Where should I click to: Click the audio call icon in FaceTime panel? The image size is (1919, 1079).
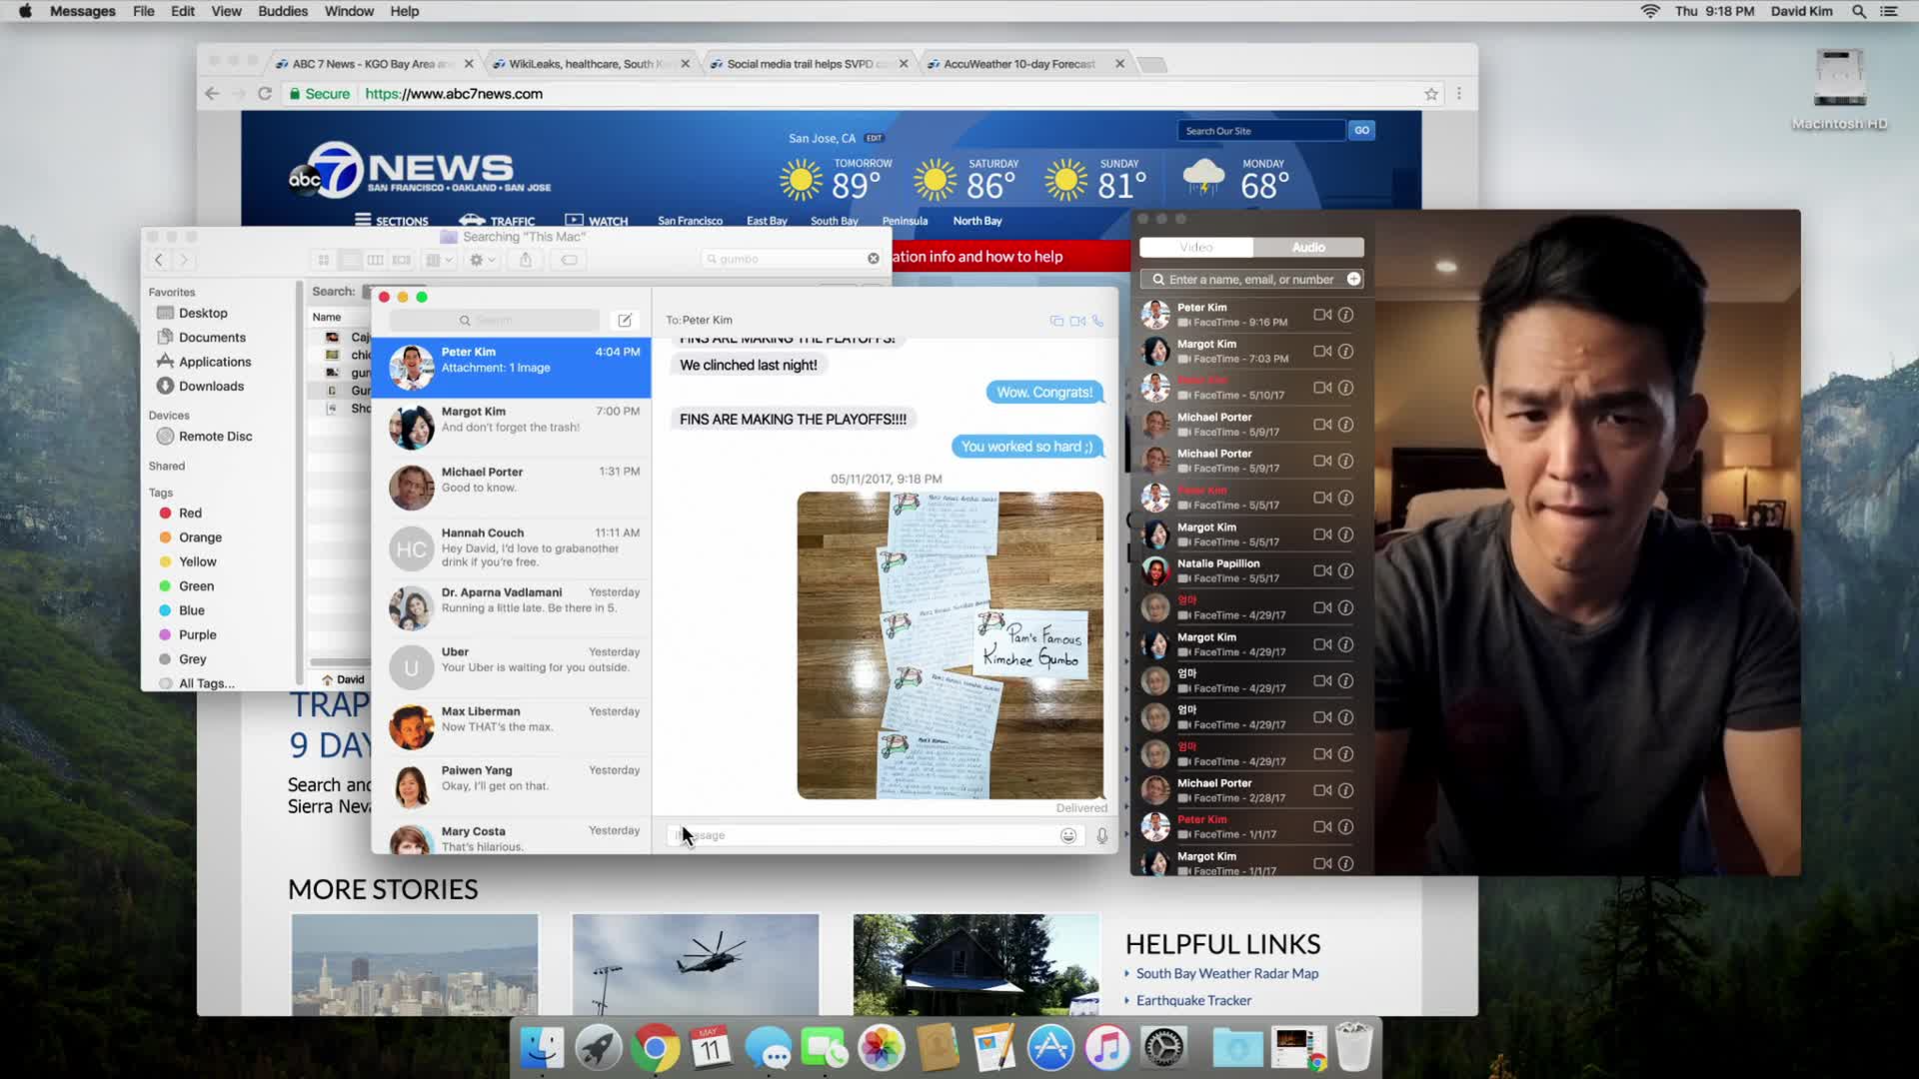(x=1307, y=245)
